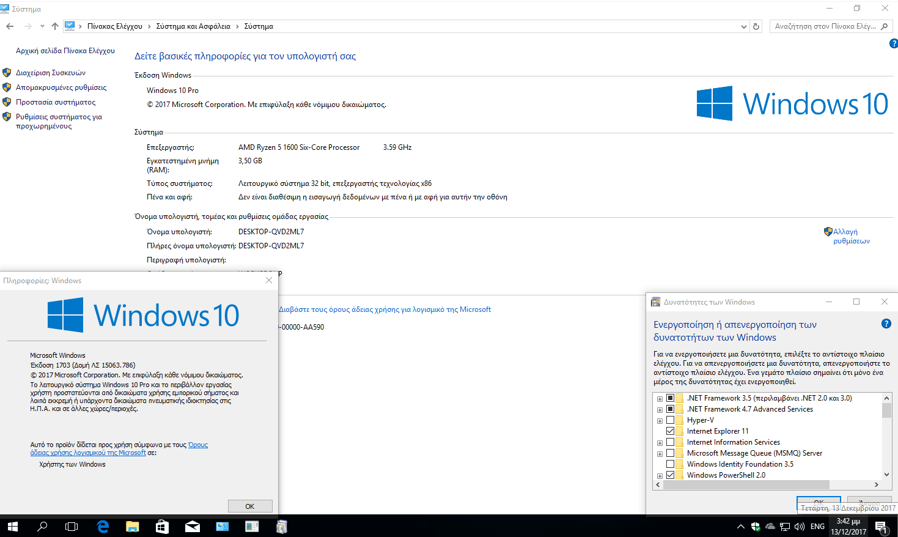Screen dimensions: 898x537
Task: Open OneDrive tray icon
Action: tap(770, 527)
